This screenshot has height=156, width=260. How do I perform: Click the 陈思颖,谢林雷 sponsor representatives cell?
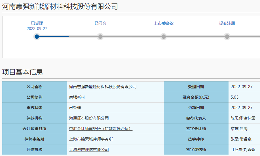point(243,118)
